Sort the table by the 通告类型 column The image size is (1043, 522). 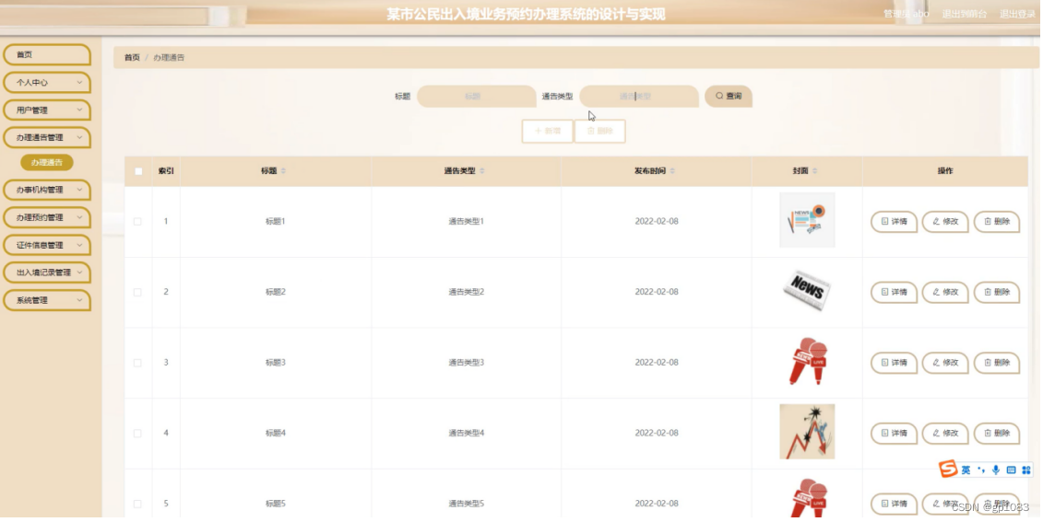(482, 171)
